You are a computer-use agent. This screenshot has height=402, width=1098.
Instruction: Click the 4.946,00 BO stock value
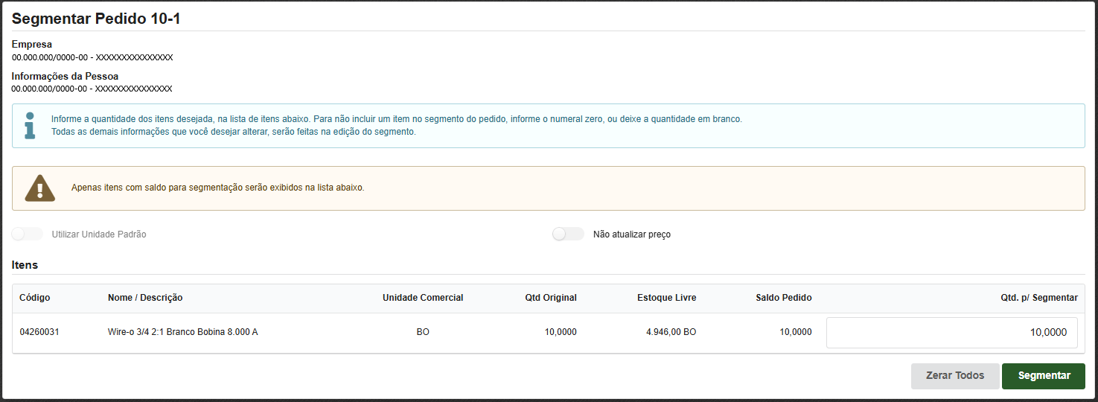click(x=671, y=332)
